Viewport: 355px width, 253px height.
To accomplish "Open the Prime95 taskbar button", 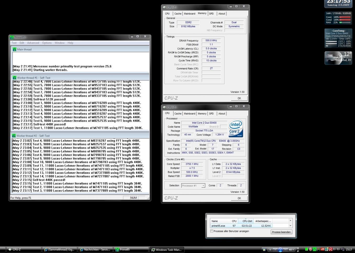I will pyautogui.click(x=131, y=250).
